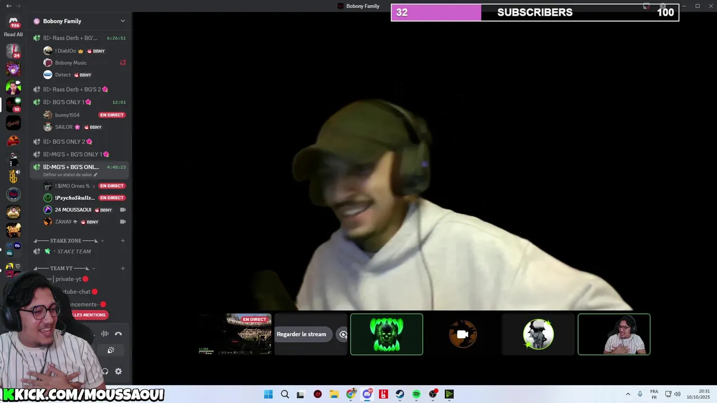Click the NOUVELLES MENTIONS pill
The height and width of the screenshot is (403, 717).
point(89,315)
